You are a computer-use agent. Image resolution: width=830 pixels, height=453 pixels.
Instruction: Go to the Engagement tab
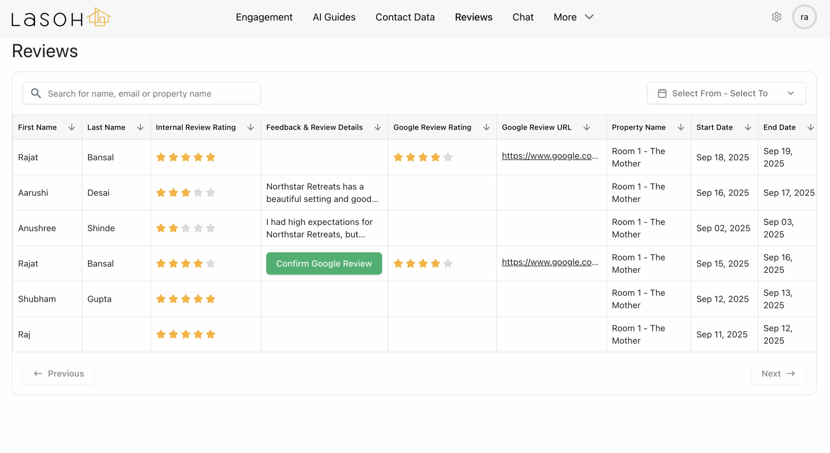click(x=264, y=17)
